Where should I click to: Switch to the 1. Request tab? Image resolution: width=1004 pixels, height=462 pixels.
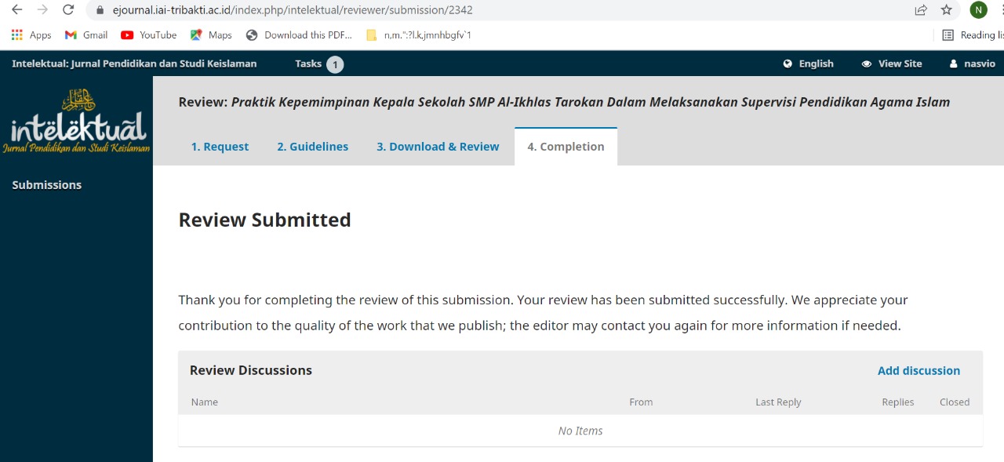220,147
